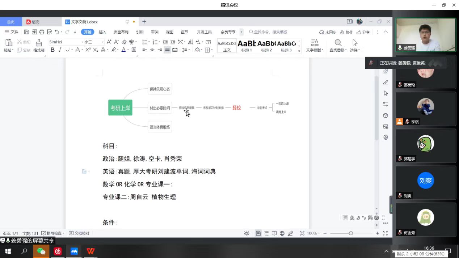
Task: Click the print icon in quick toolbar
Action: (42, 32)
